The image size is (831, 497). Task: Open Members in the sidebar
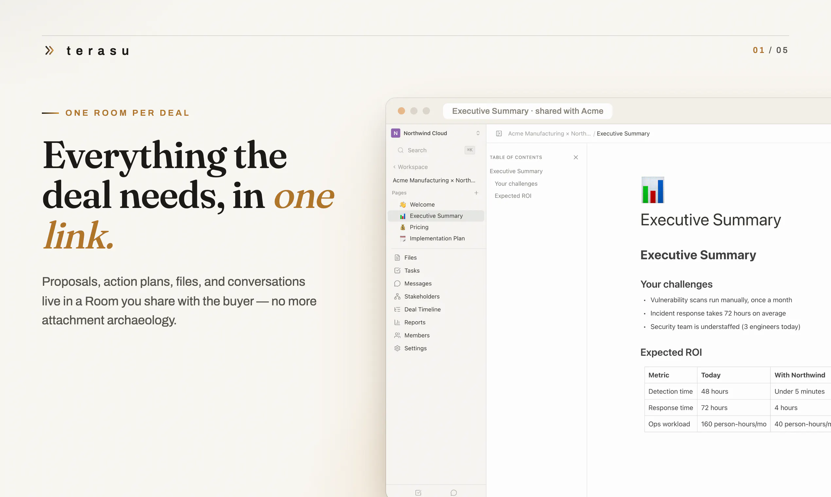pos(436,335)
